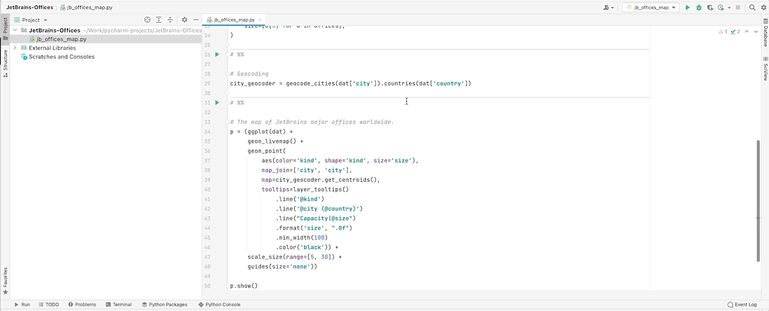Open IDE settings gear at top right
This screenshot has width=769, height=311.
[763, 7]
